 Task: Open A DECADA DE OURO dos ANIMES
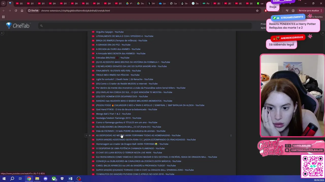pos(118,49)
